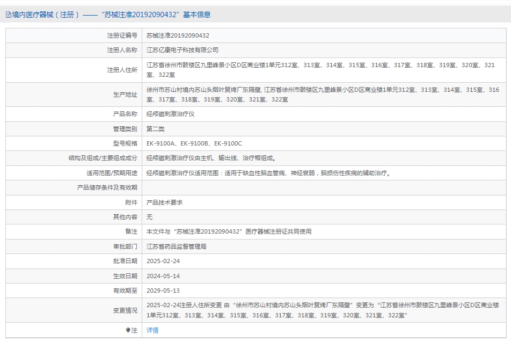Screen dimensions: 511x341
Task: Click the document icon before the page title
Action: pyautogui.click(x=8, y=15)
